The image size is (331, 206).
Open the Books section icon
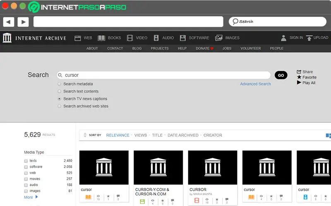(x=101, y=38)
